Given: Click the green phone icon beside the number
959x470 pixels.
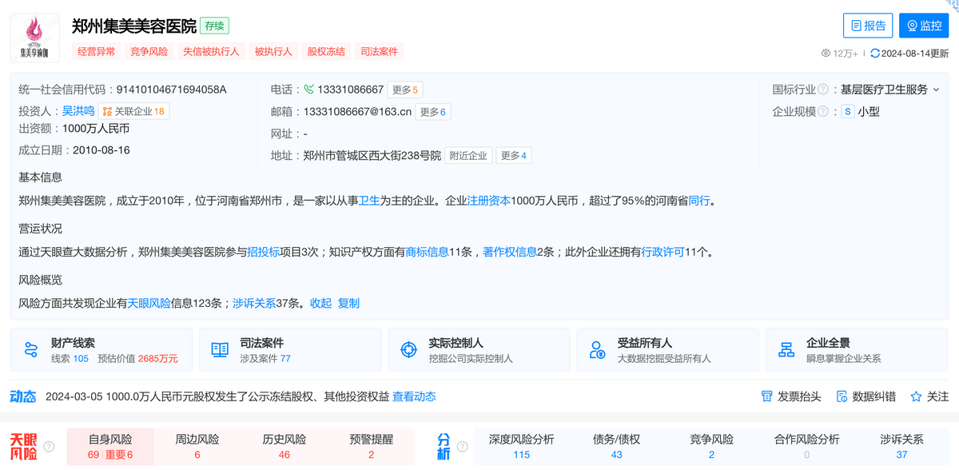Looking at the screenshot, I should [x=308, y=90].
